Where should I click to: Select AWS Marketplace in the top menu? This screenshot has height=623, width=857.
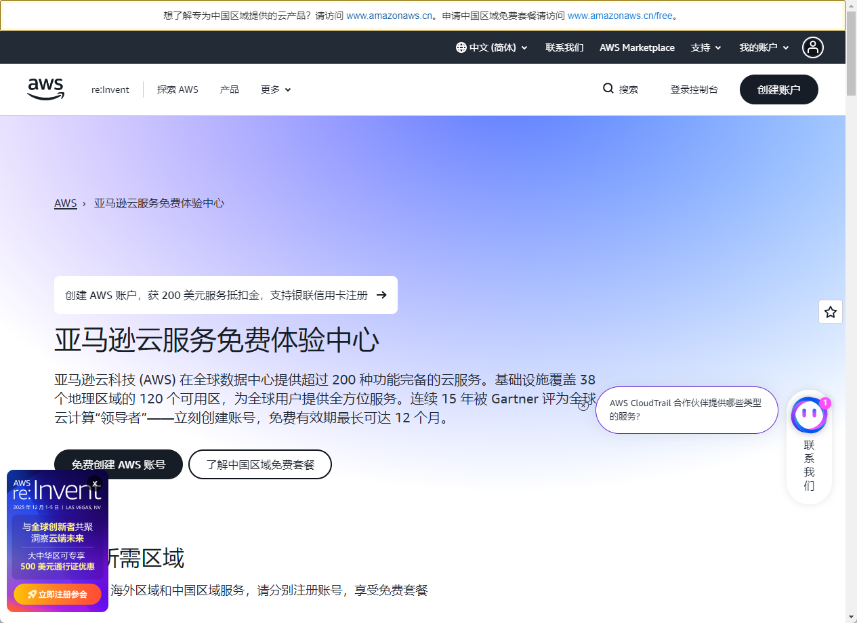(637, 47)
